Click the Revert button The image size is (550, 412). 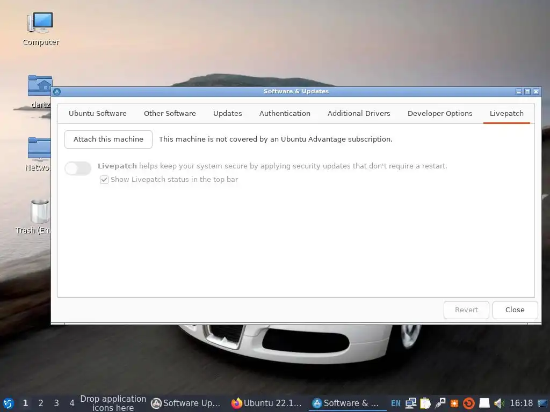pos(466,310)
